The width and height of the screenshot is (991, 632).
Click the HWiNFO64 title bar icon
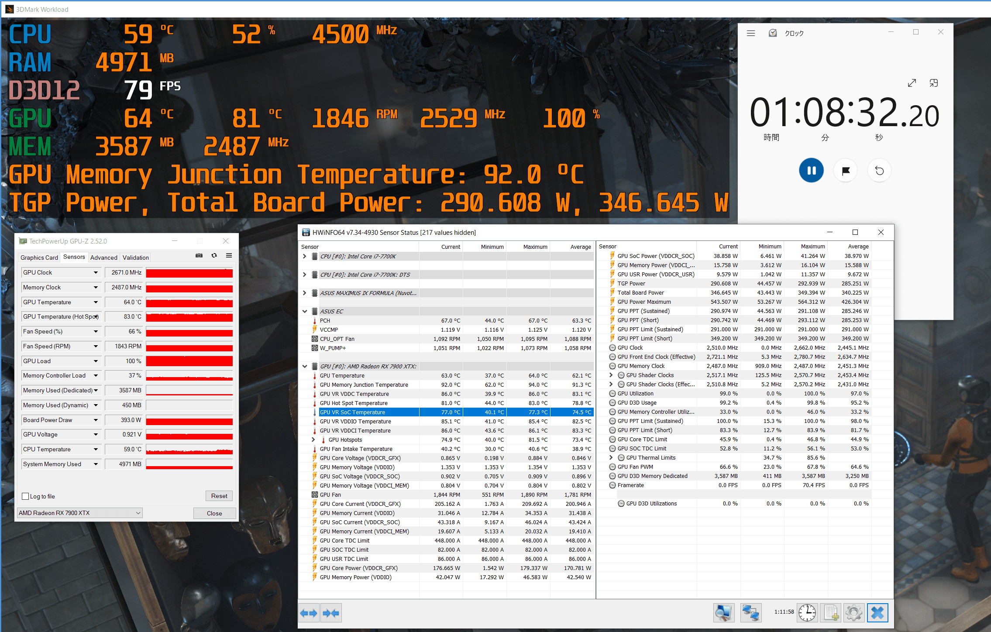306,232
